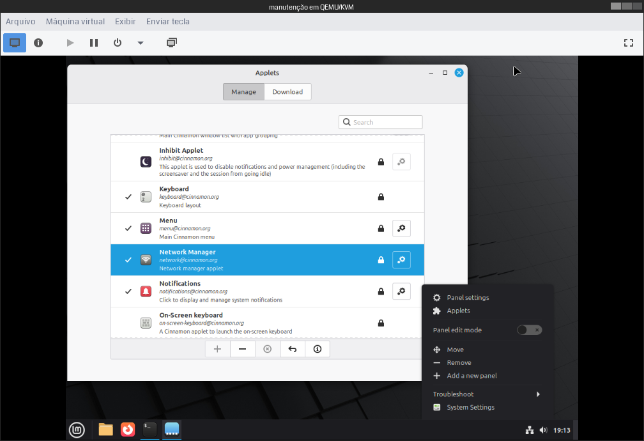Open Menu applet settings gear button

pyautogui.click(x=401, y=228)
